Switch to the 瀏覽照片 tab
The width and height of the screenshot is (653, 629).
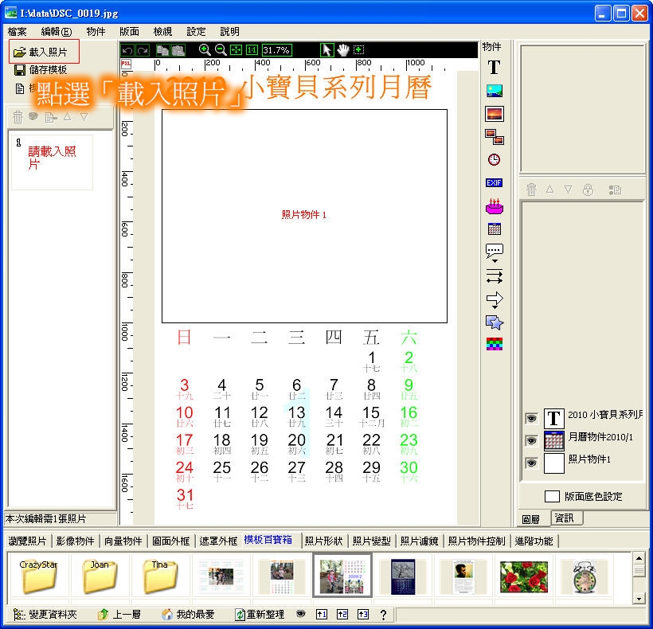pyautogui.click(x=28, y=541)
